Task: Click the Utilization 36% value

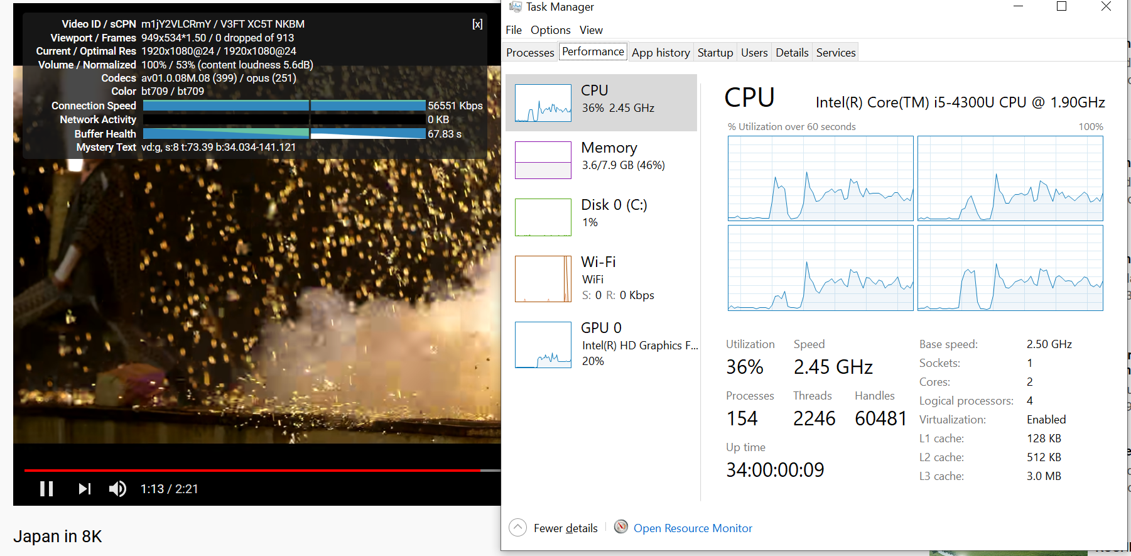Action: 745,367
